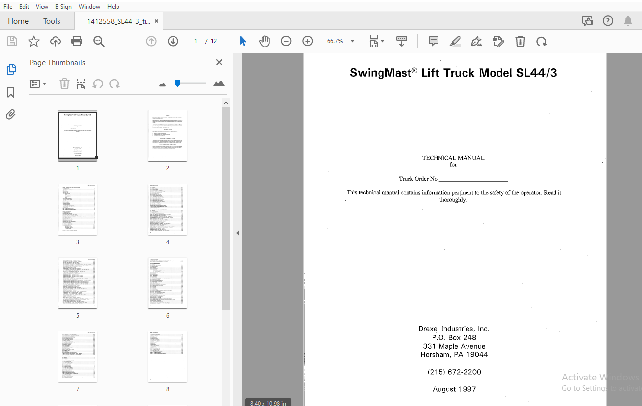Click the upload to cloud icon

pos(56,41)
